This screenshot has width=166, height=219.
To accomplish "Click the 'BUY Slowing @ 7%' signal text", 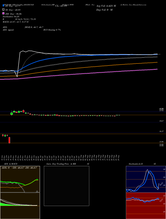I will (x=52, y=30).
